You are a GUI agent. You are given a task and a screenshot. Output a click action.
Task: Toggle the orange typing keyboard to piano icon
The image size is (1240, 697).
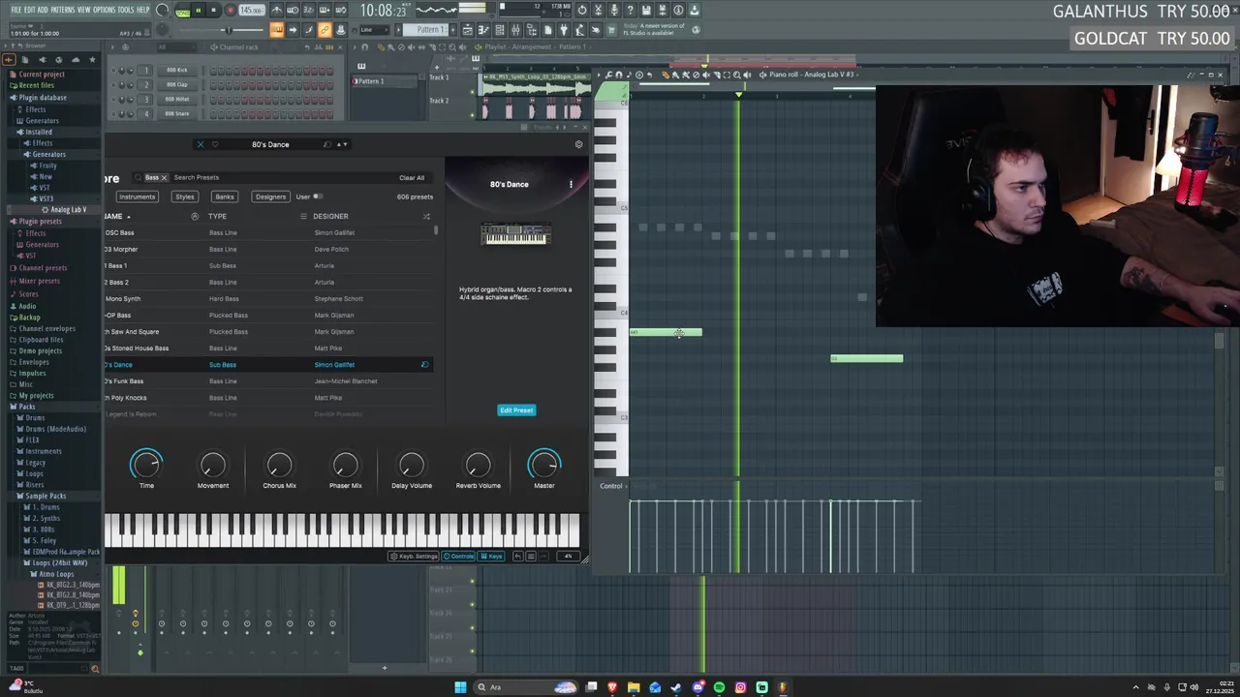(276, 30)
